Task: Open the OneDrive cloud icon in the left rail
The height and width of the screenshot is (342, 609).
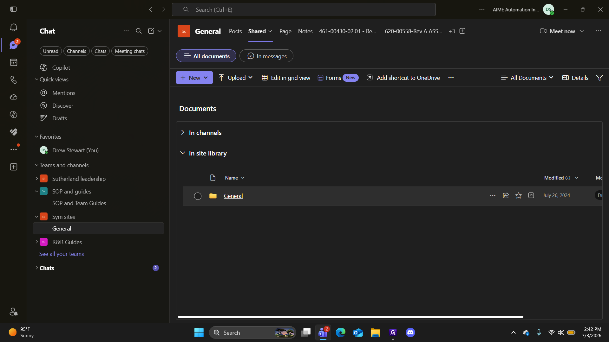Action: point(13,97)
